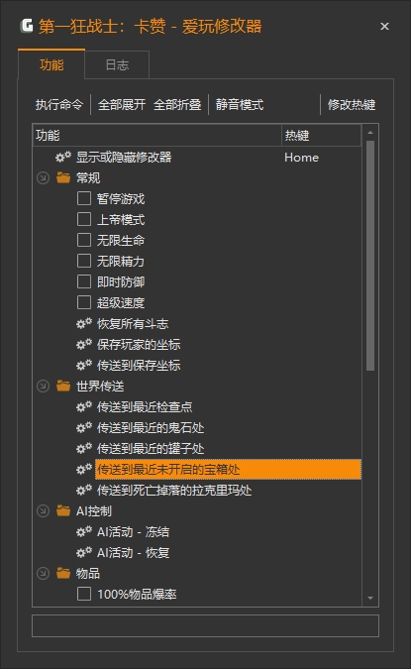This screenshot has height=669, width=411.
Task: Collapse the AI控制 group arrow
Action: 43,510
